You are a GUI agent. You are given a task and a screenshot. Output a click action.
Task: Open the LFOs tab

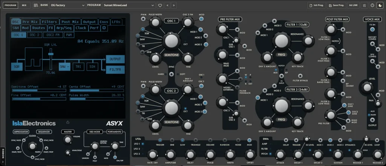pos(116,22)
